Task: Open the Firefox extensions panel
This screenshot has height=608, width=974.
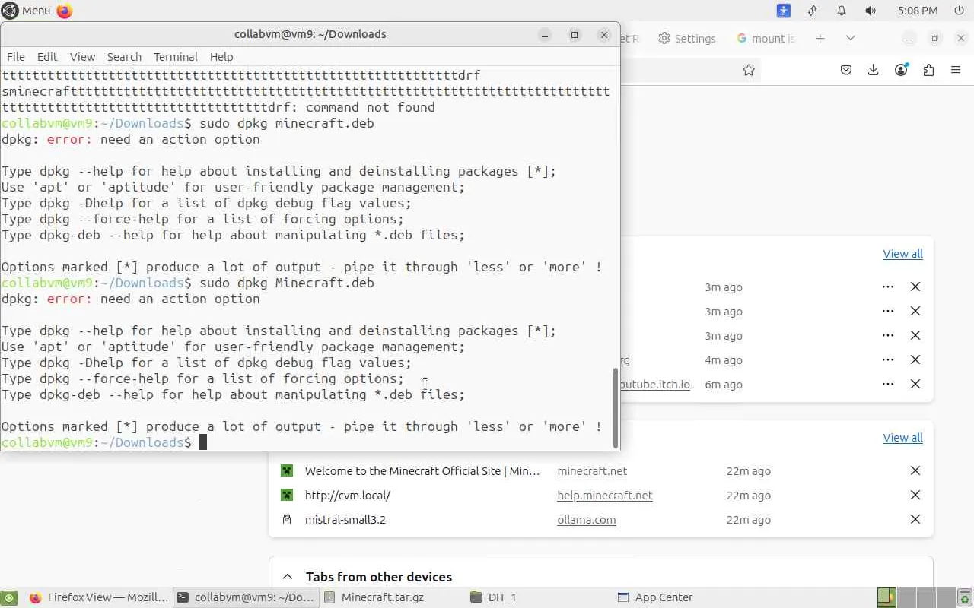Action: point(928,70)
